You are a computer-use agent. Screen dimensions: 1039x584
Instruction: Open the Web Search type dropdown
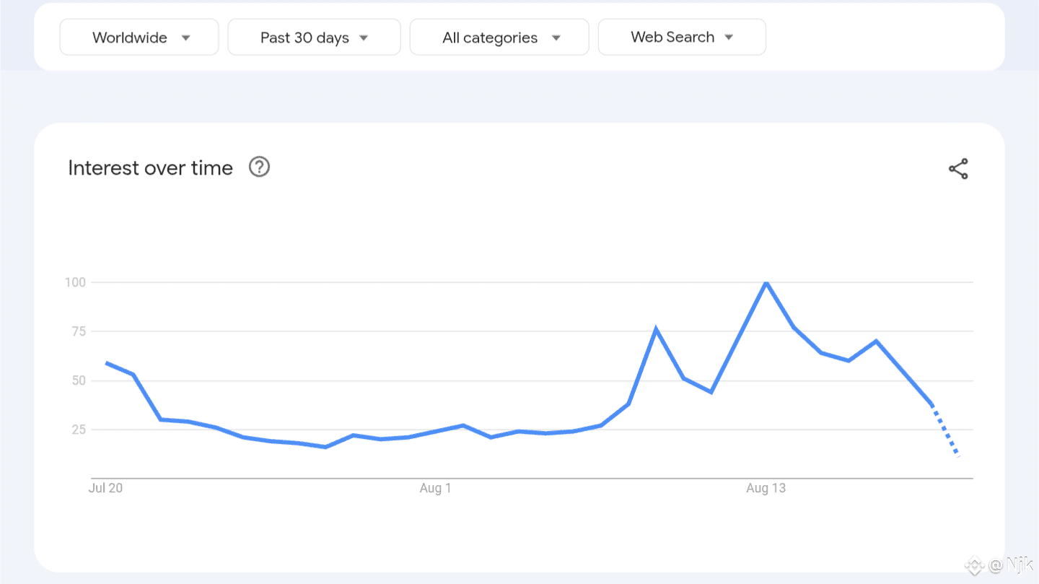[682, 38]
